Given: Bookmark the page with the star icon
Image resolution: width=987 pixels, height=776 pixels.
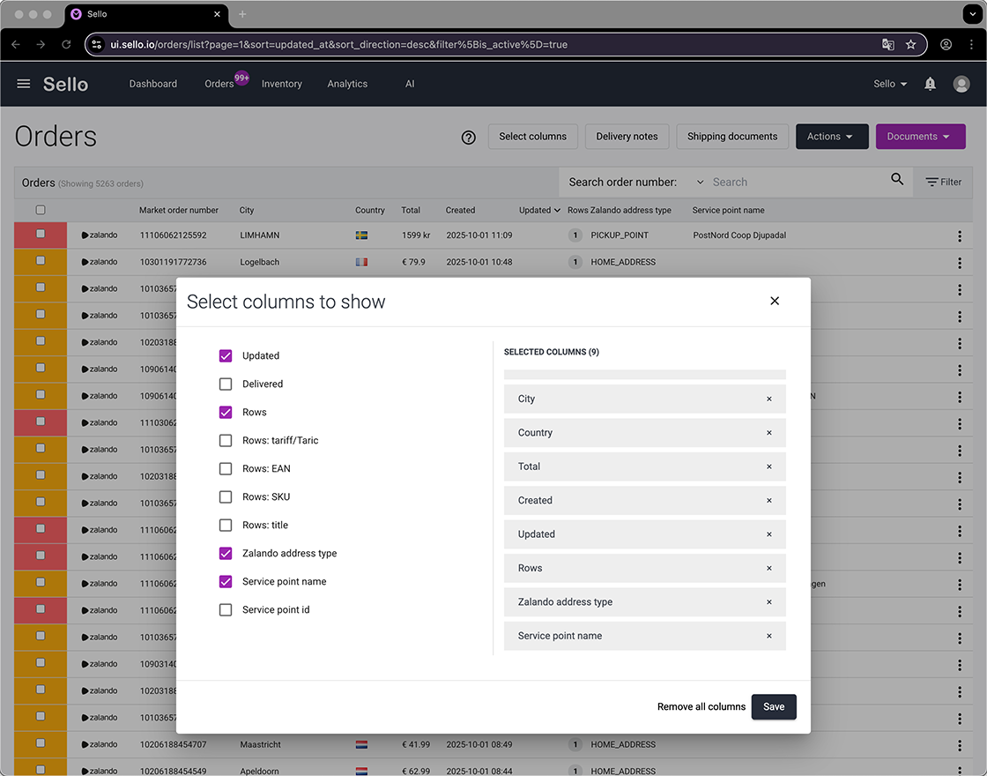Looking at the screenshot, I should [911, 43].
